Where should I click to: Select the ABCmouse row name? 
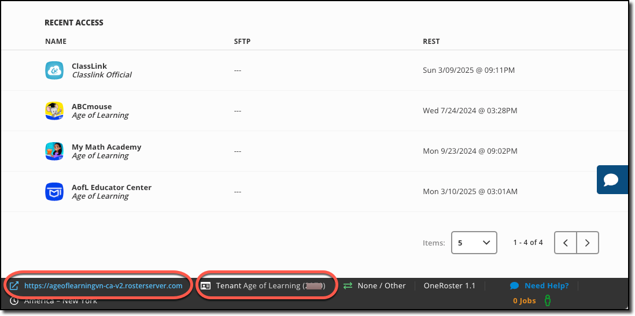[x=92, y=106]
